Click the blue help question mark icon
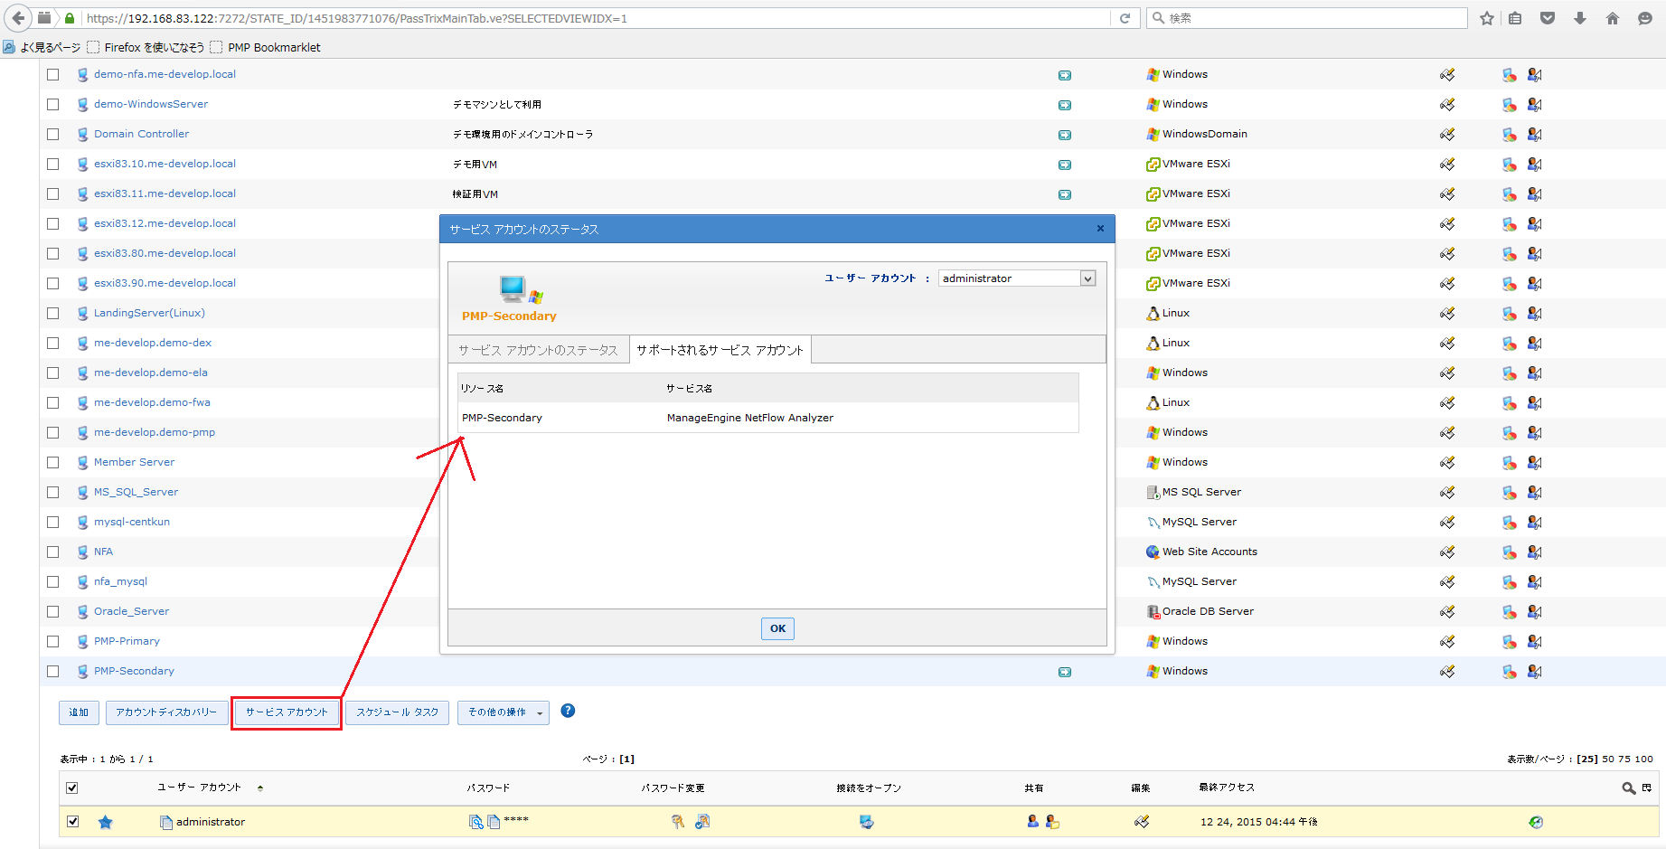1666x849 pixels. 568,711
